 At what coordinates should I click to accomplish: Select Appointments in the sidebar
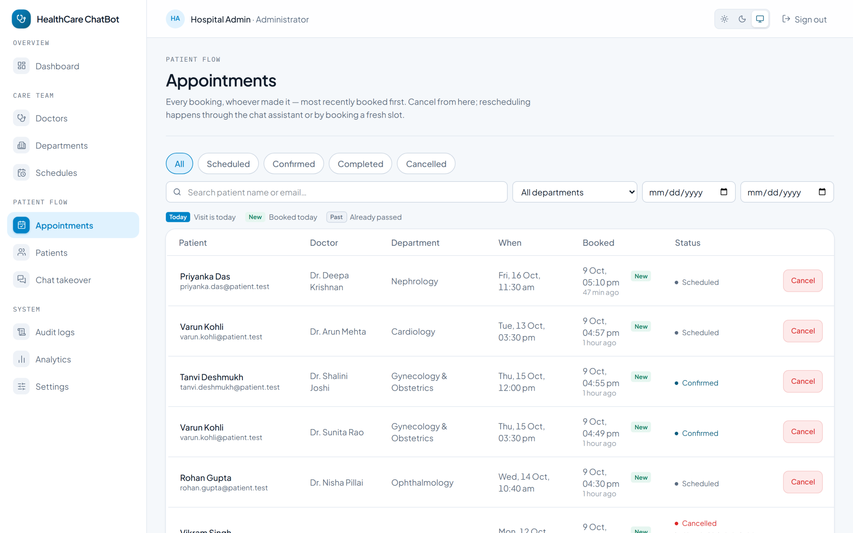tap(73, 225)
